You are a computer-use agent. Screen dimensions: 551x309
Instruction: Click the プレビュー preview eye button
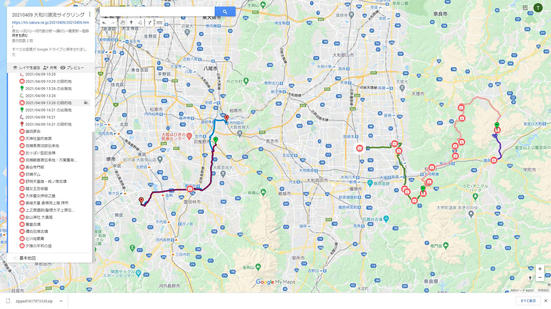click(x=72, y=68)
